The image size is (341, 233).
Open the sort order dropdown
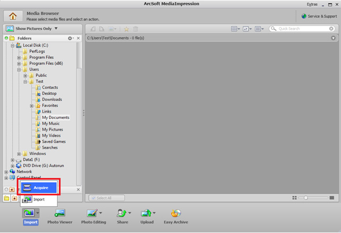click(247, 29)
